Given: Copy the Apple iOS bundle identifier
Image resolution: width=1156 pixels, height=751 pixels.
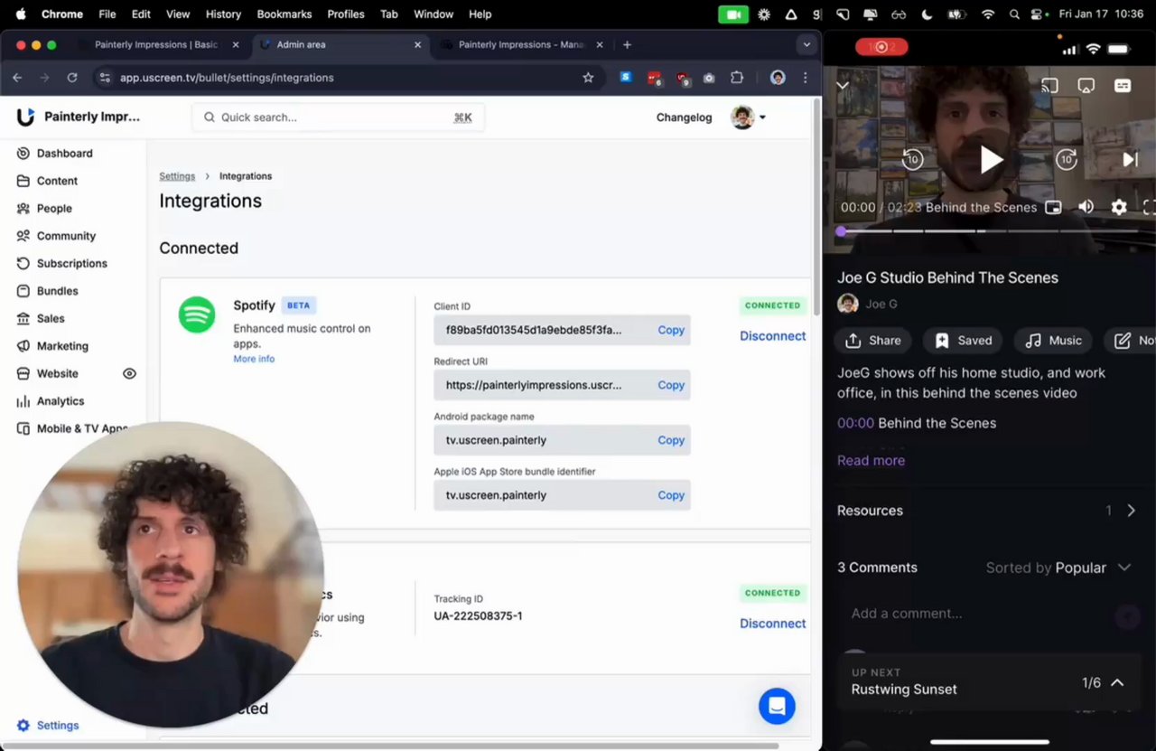Looking at the screenshot, I should 671,495.
